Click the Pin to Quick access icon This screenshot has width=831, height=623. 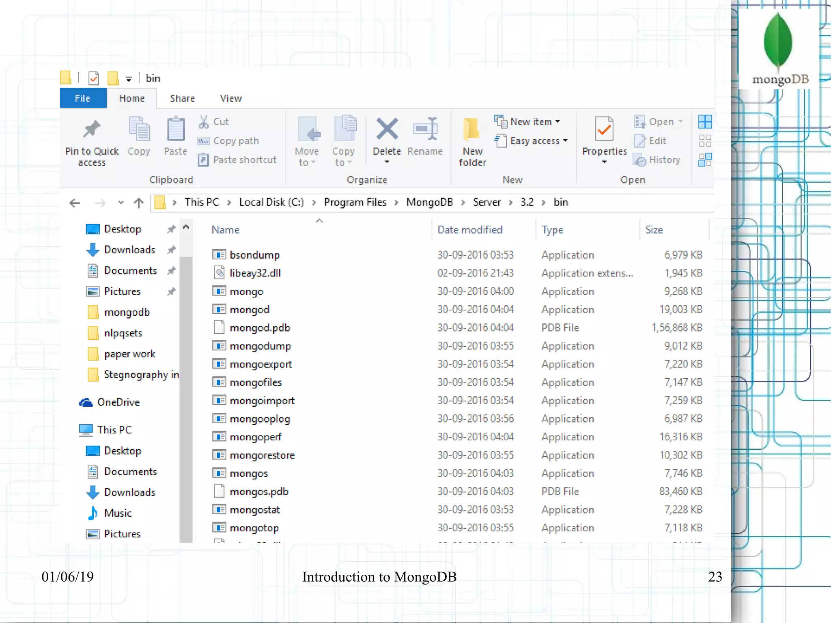click(92, 130)
